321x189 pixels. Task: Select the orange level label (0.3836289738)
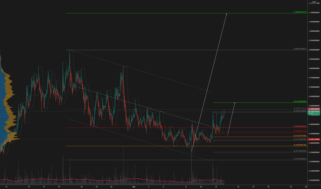[x=300, y=145]
